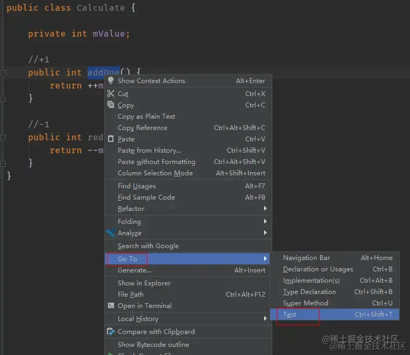Select Cut from the context menu
Screen dimensions: 410x355
(189, 93)
